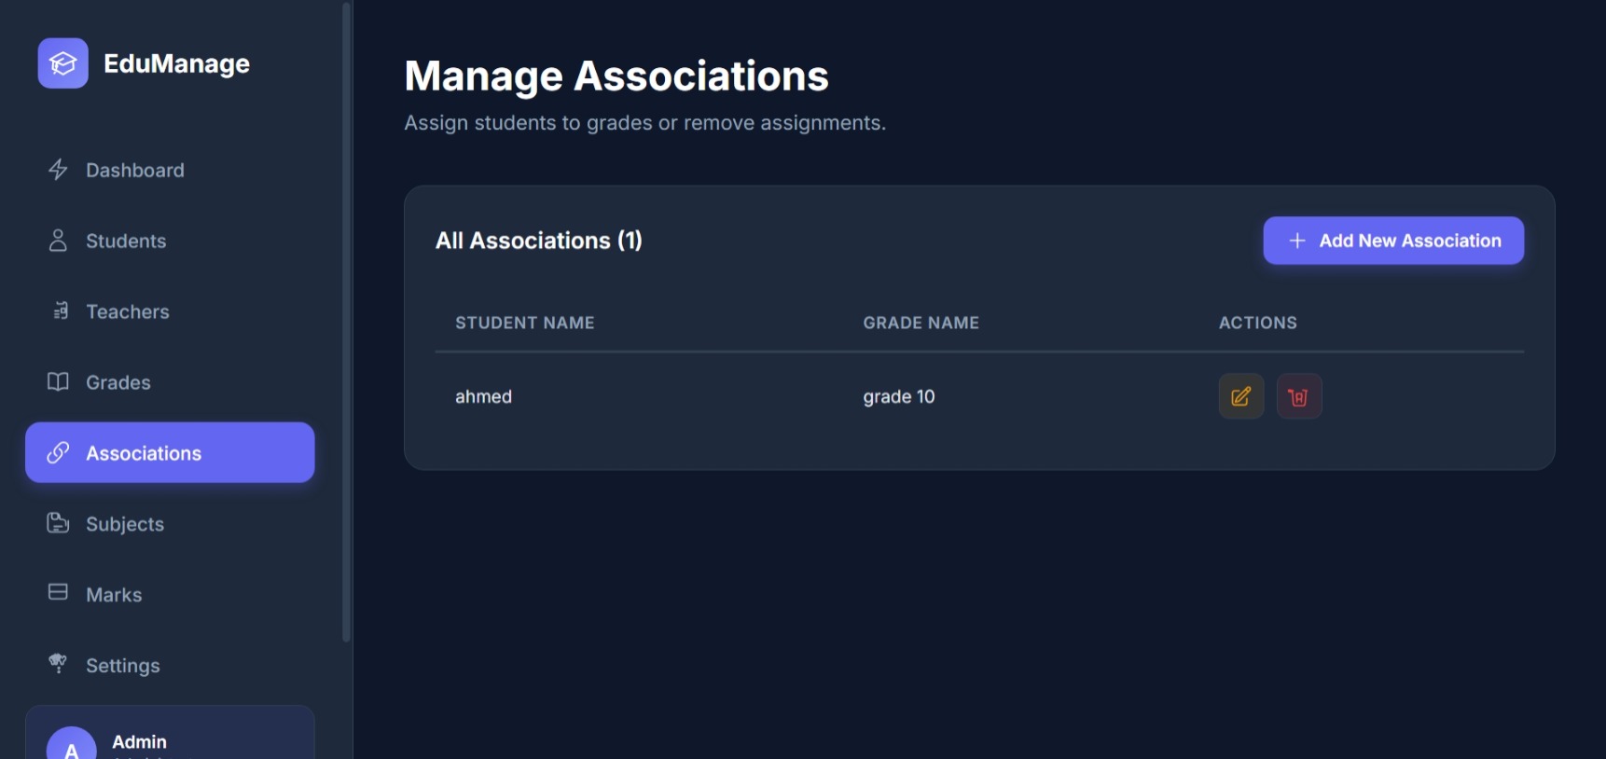Switch to the Subjects page

pos(125,525)
